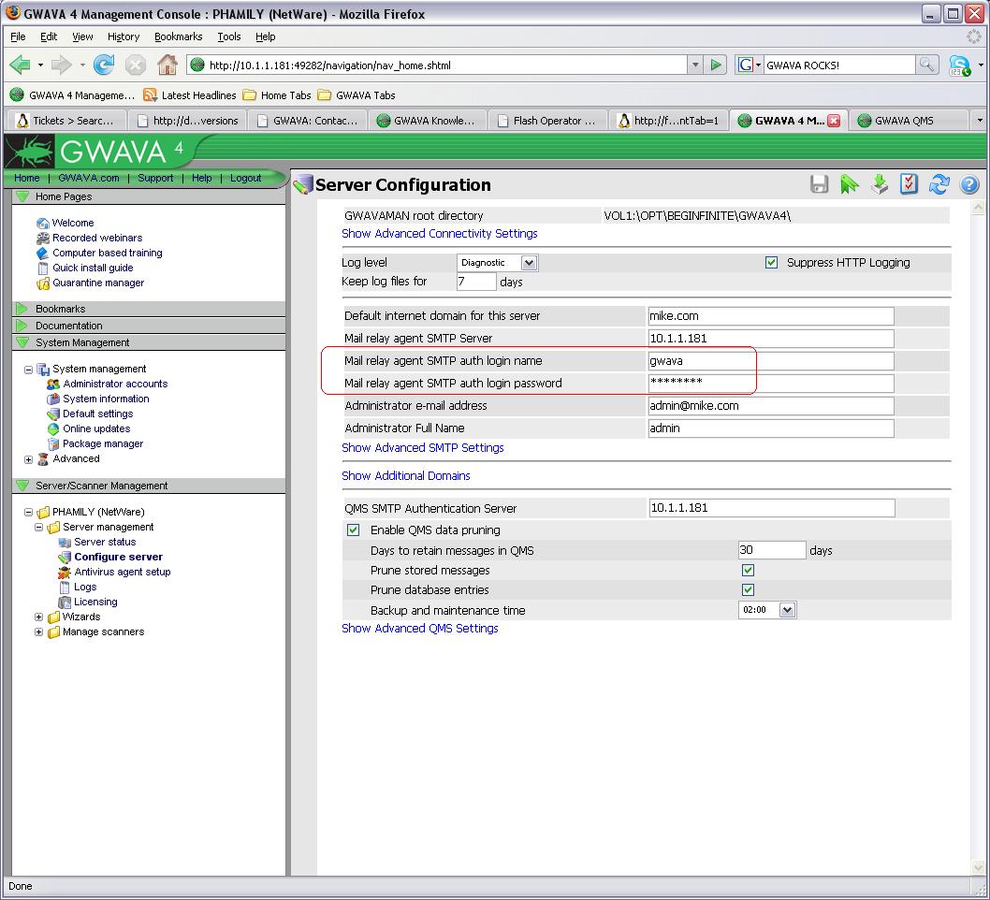Click Show Advanced Connectivity Settings link
This screenshot has height=900, width=990.
440,234
